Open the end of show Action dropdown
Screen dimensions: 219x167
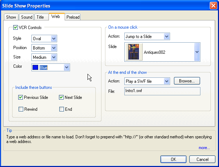(147, 81)
